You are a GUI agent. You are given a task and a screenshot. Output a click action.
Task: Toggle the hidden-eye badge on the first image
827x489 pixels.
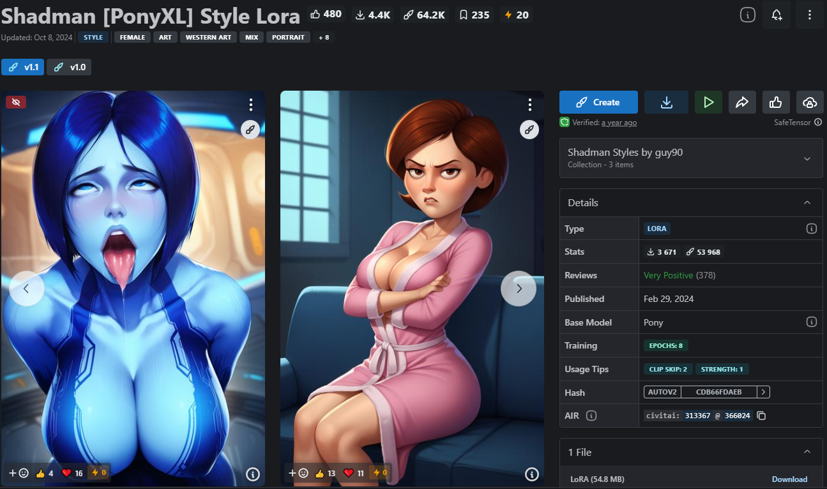click(x=16, y=102)
